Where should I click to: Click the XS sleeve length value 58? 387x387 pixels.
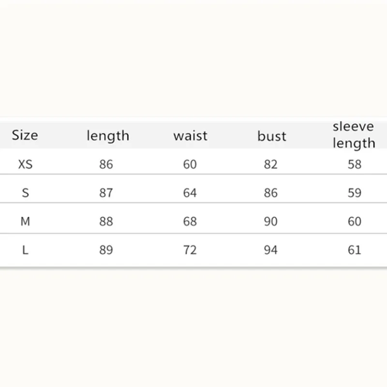tap(355, 164)
